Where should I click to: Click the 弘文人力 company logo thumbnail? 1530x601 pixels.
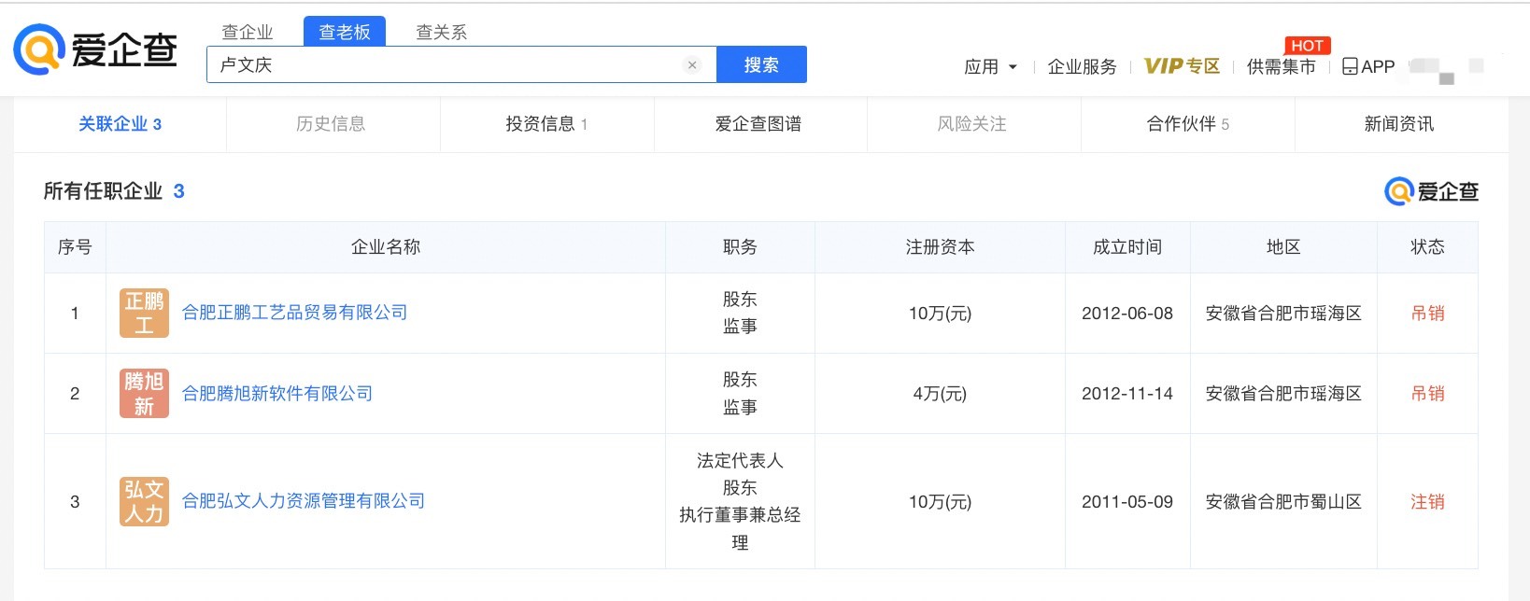point(144,501)
